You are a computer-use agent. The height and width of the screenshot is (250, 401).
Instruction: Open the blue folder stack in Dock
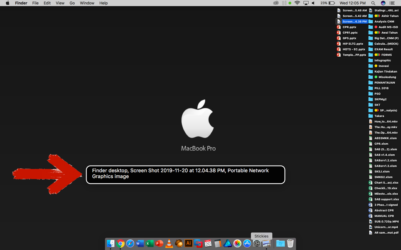[280, 244]
